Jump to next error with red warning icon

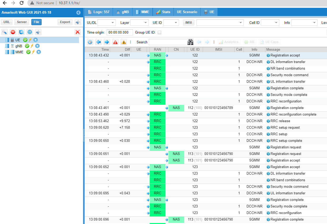click(115, 42)
